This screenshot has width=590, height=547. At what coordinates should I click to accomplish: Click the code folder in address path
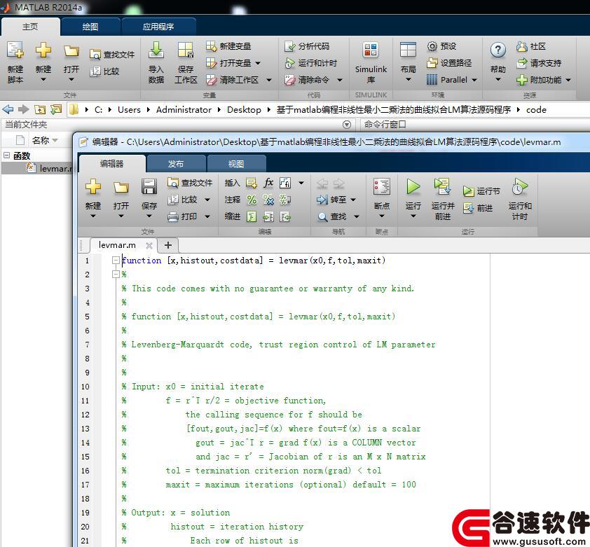pos(536,109)
